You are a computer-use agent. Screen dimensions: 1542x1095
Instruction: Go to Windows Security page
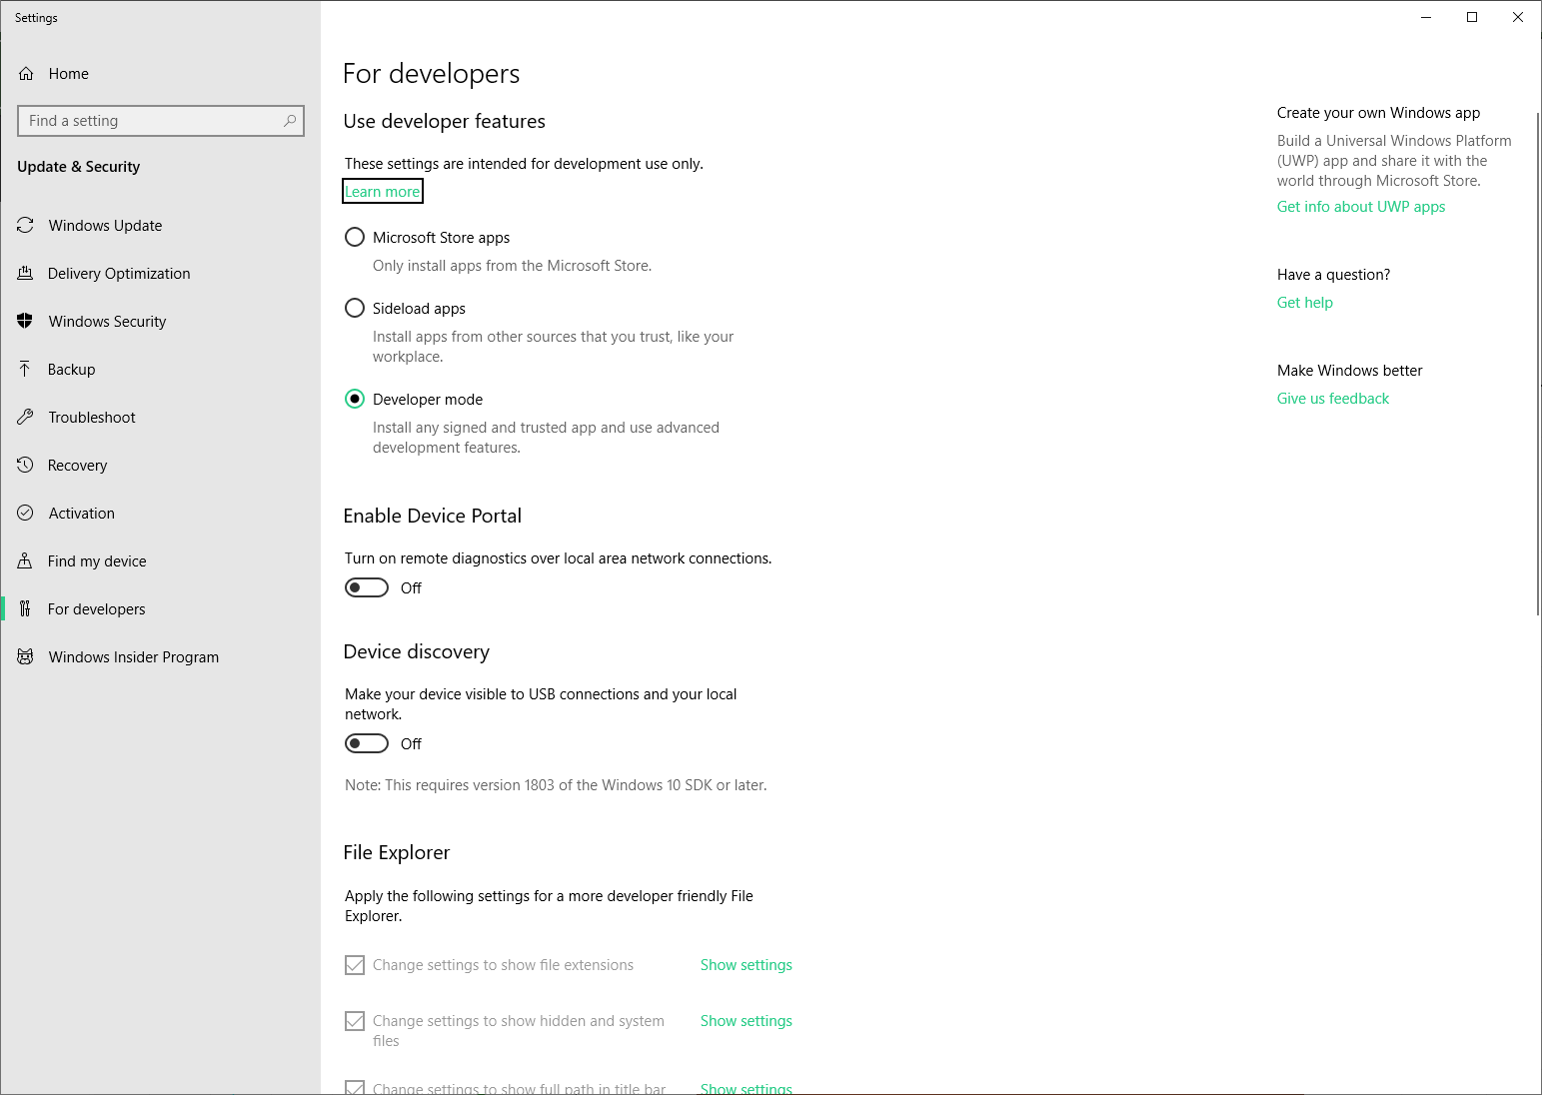160,322
